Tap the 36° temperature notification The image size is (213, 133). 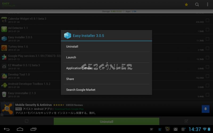[151, 129]
